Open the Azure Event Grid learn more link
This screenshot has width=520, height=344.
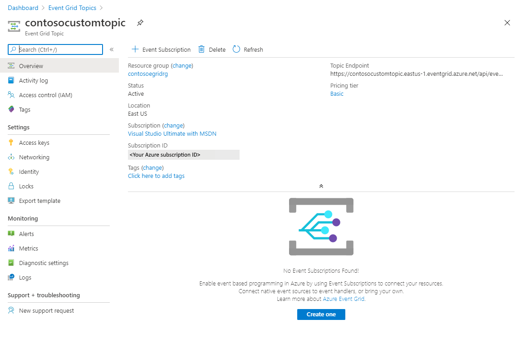(x=343, y=299)
